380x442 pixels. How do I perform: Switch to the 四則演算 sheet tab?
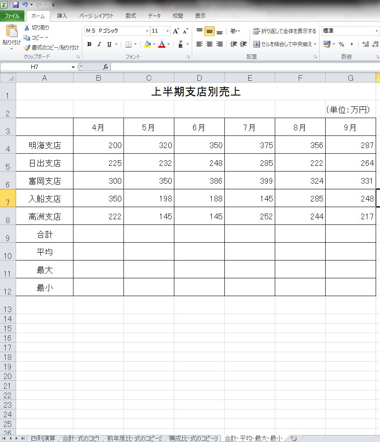(x=43, y=439)
